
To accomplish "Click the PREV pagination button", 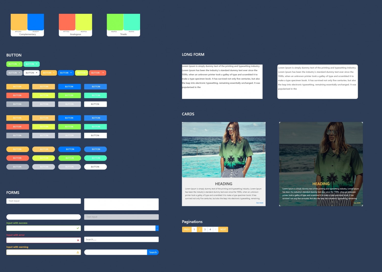I will click(x=187, y=229).
